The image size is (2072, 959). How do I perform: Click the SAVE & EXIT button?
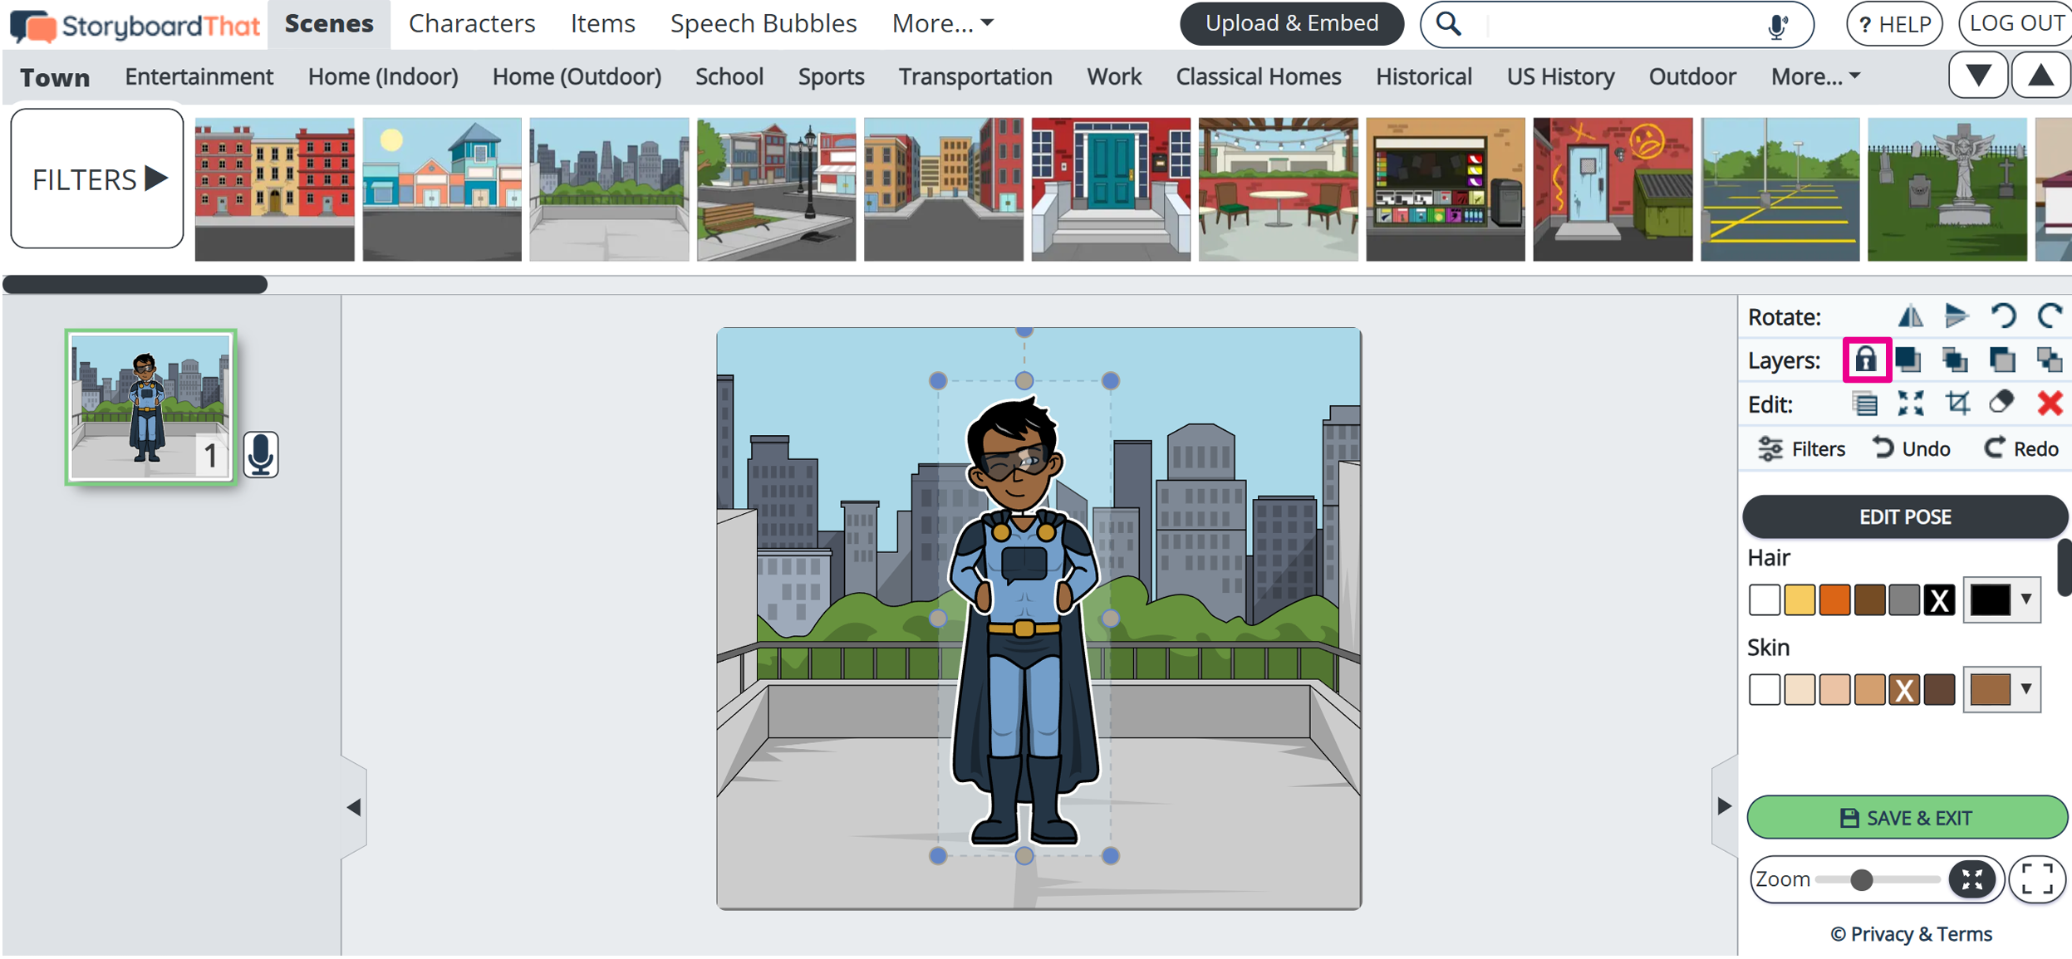[x=1906, y=816]
